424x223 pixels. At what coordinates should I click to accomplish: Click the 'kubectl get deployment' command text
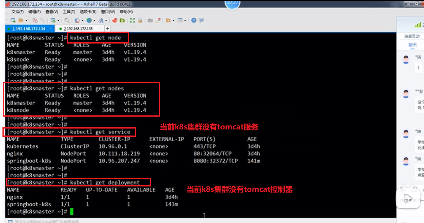(x=105, y=183)
